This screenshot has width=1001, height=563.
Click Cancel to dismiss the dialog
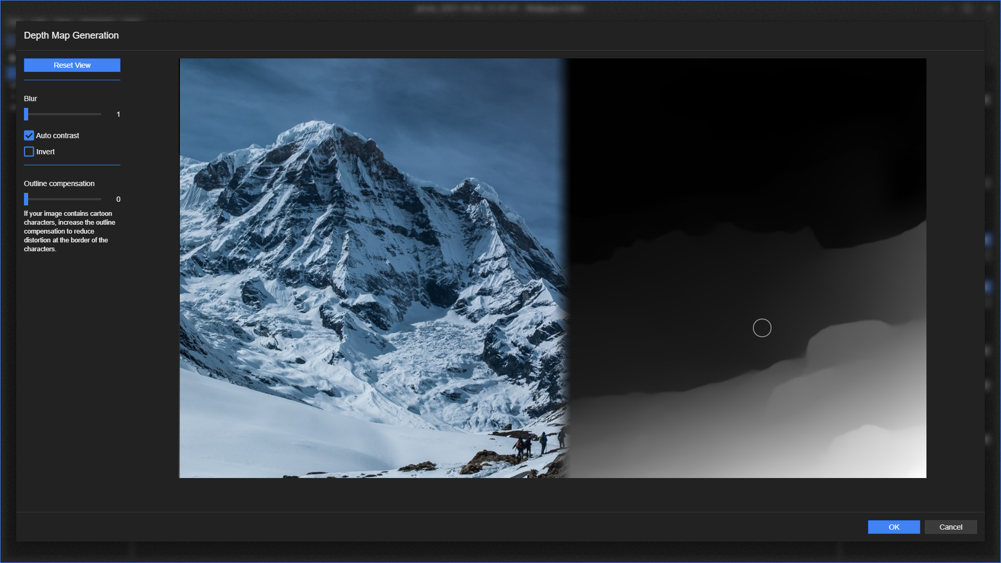coord(950,527)
